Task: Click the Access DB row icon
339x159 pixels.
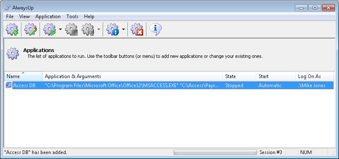Action: point(9,85)
